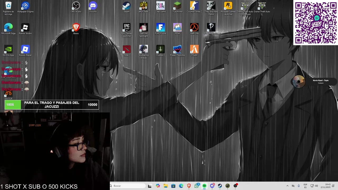Select the Phasmophobia desktop icon
338x190 pixels.
pyautogui.click(x=211, y=29)
